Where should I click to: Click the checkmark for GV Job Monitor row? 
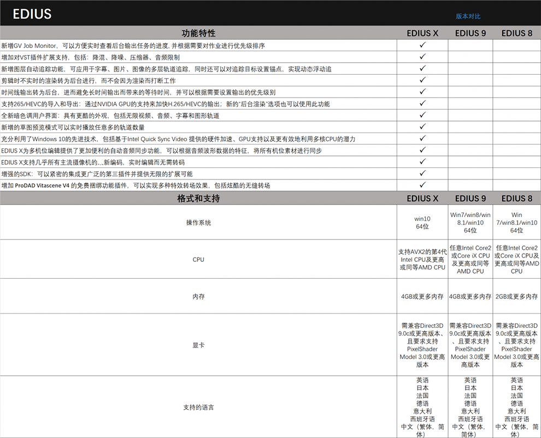tap(422, 45)
